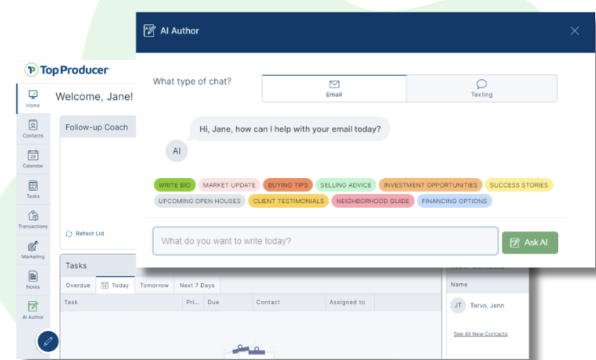Click the Tasks panel title
The image size is (596, 360).
click(76, 266)
